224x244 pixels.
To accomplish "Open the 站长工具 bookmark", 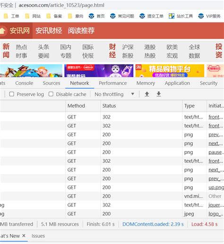I will coord(181,16).
